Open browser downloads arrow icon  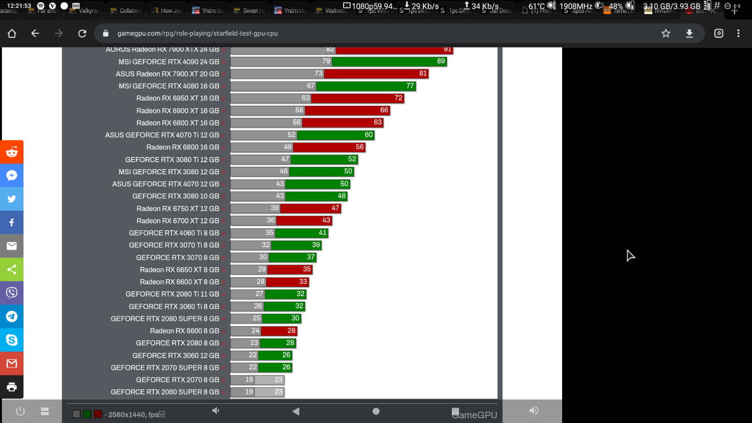pyautogui.click(x=689, y=33)
